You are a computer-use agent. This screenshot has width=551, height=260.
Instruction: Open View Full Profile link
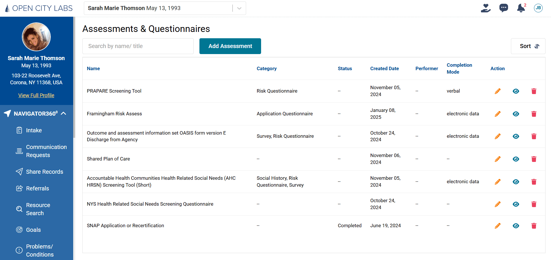coord(36,95)
